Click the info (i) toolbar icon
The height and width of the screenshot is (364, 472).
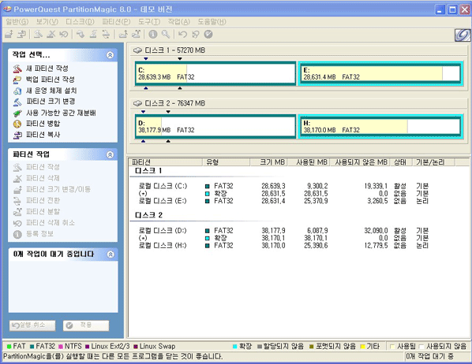coord(153,34)
